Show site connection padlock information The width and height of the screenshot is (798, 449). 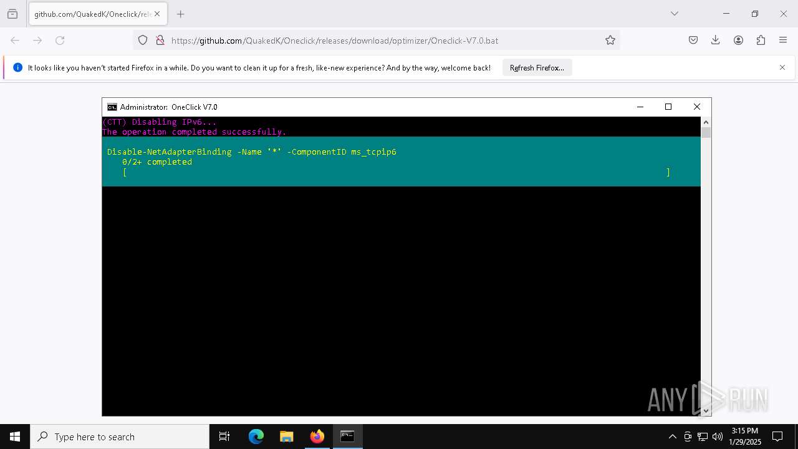[x=160, y=41]
